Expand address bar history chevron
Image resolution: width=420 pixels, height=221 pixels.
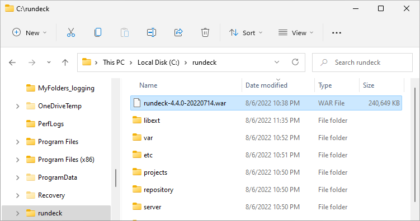[277, 63]
